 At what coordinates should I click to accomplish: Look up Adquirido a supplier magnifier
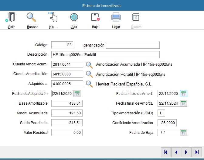(89, 84)
